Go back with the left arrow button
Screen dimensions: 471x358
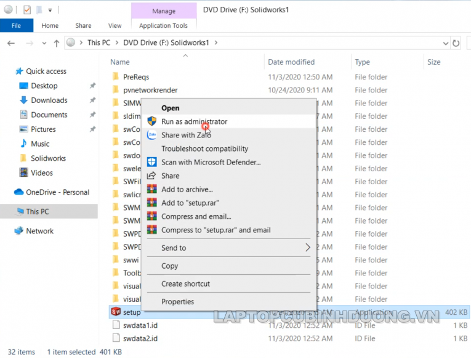[11, 43]
